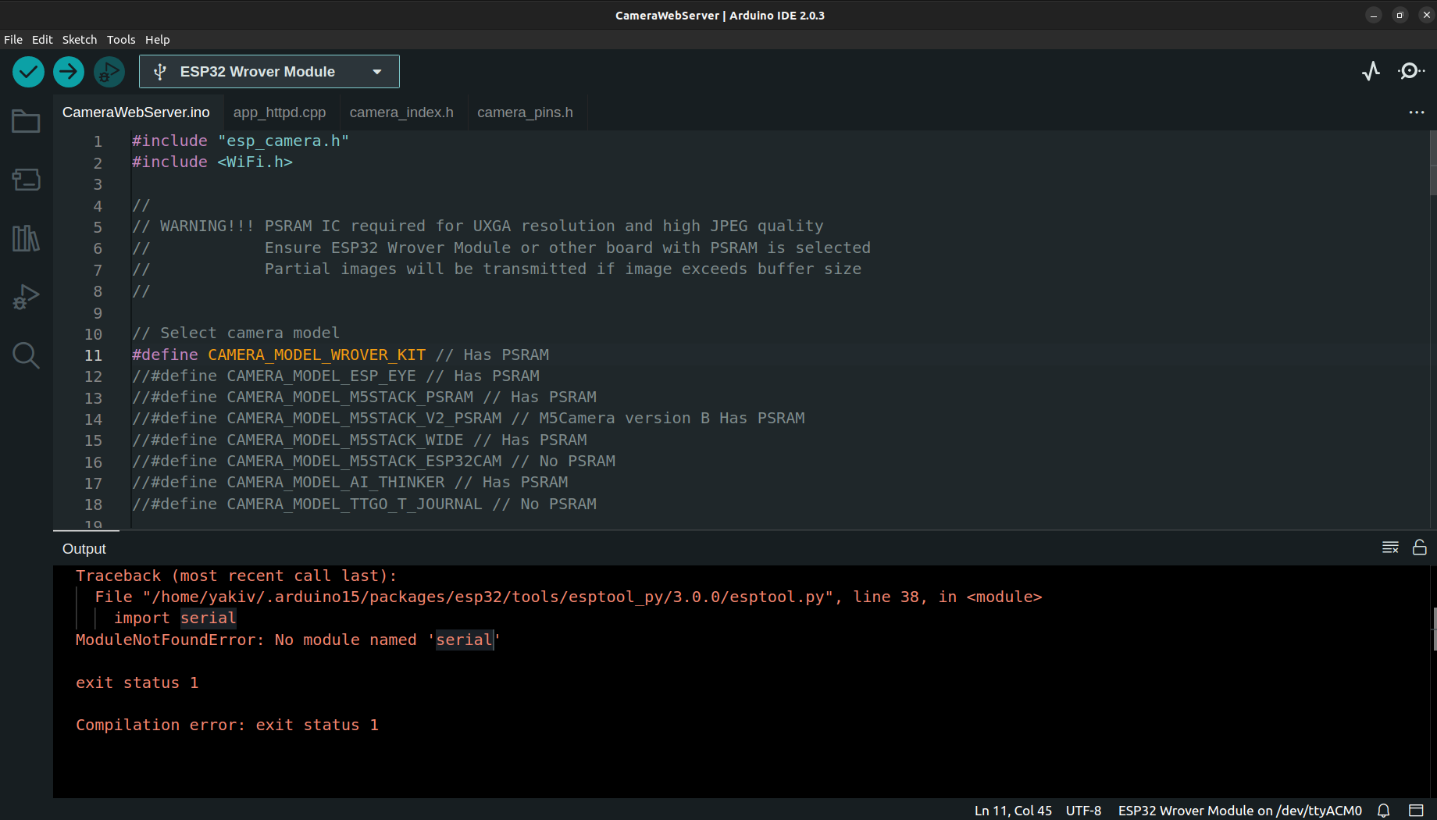Minimize the Arduino IDE window
The width and height of the screenshot is (1437, 820).
click(1374, 15)
